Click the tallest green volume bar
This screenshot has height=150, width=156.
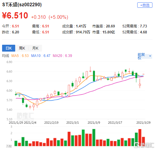(x=94, y=137)
